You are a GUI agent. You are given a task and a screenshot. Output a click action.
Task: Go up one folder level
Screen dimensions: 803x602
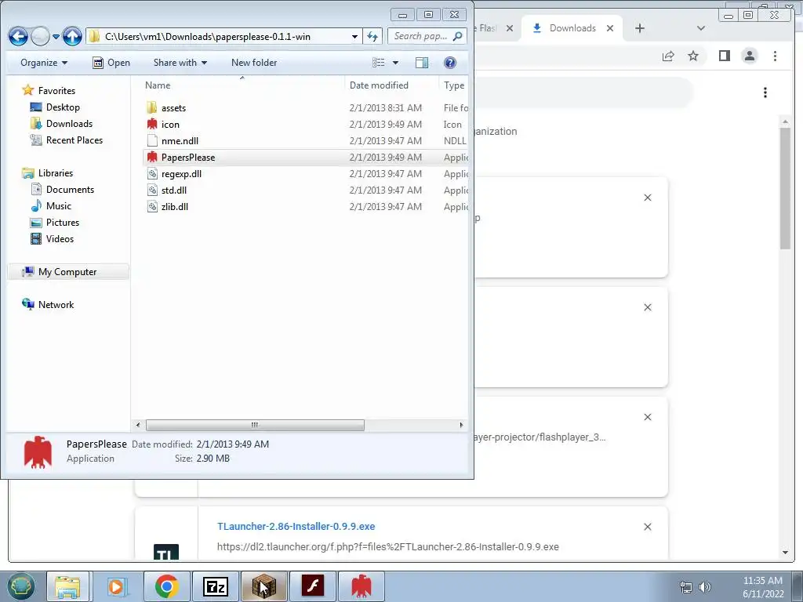[72, 36]
